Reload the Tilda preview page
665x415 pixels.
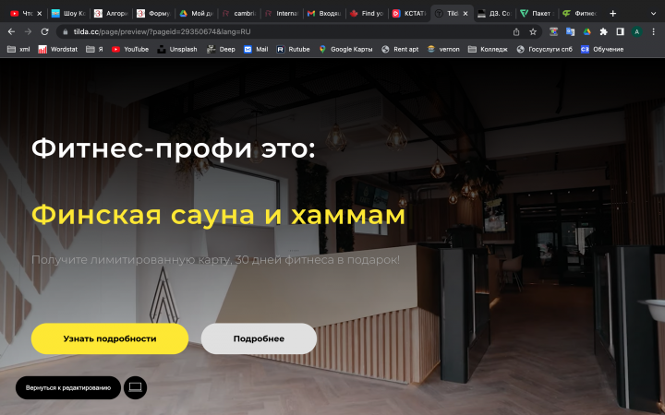[x=44, y=31]
